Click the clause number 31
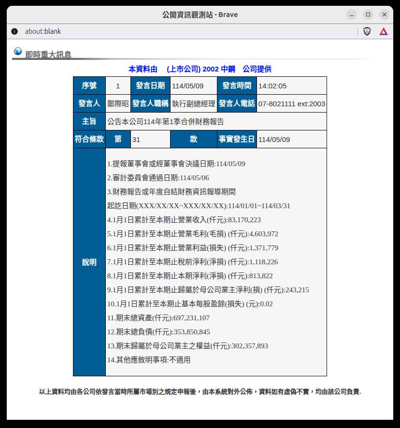This screenshot has width=400, height=428. (136, 140)
